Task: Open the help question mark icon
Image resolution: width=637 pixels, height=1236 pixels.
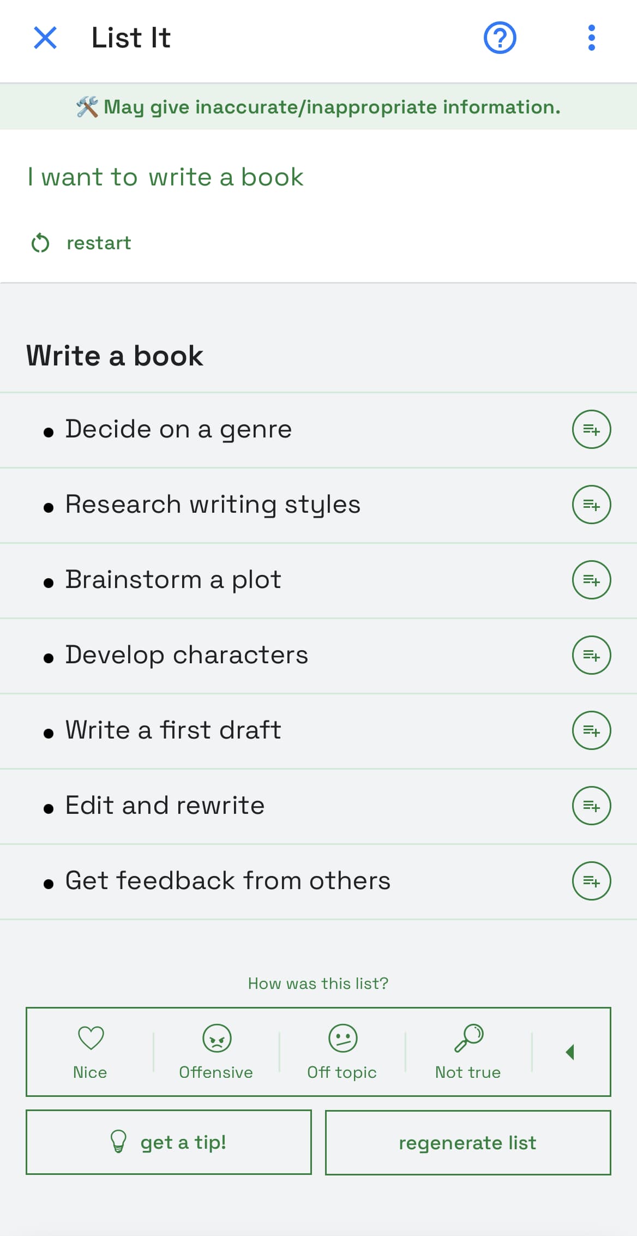Action: (x=500, y=38)
